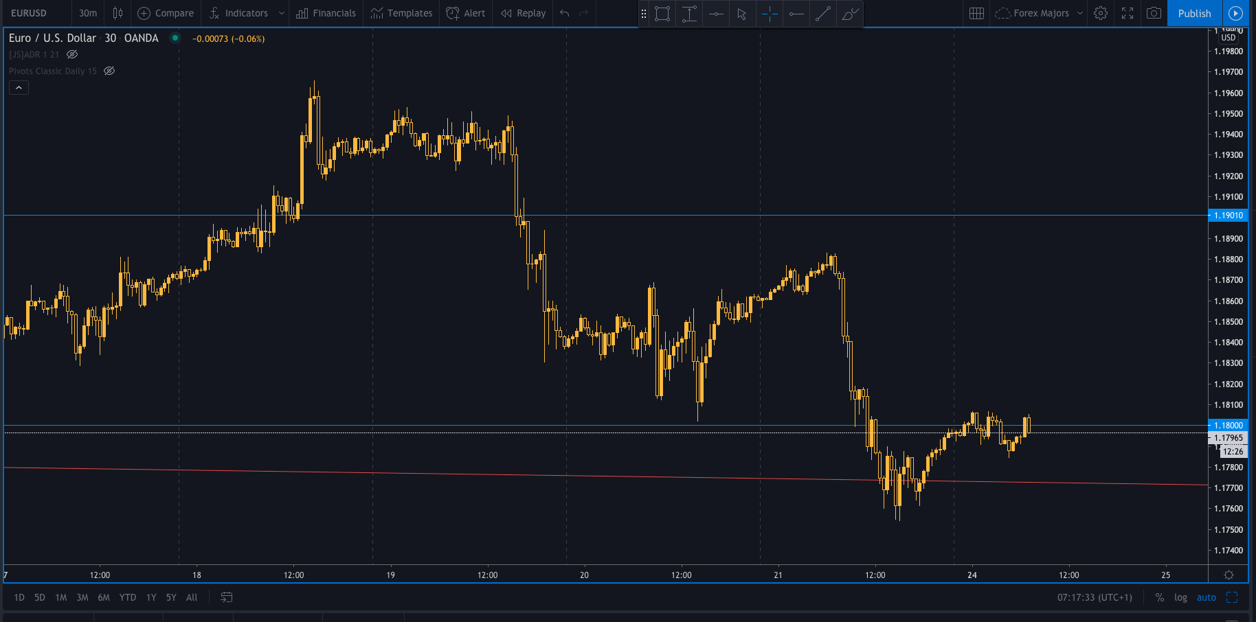The height and width of the screenshot is (622, 1256).
Task: Open the candlestick chart style selector
Action: click(117, 13)
